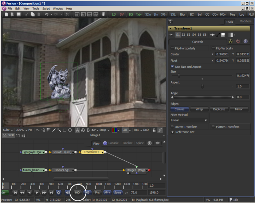Click the Angle slider track
Viewport: 255px width, 203px height.
click(x=203, y=97)
